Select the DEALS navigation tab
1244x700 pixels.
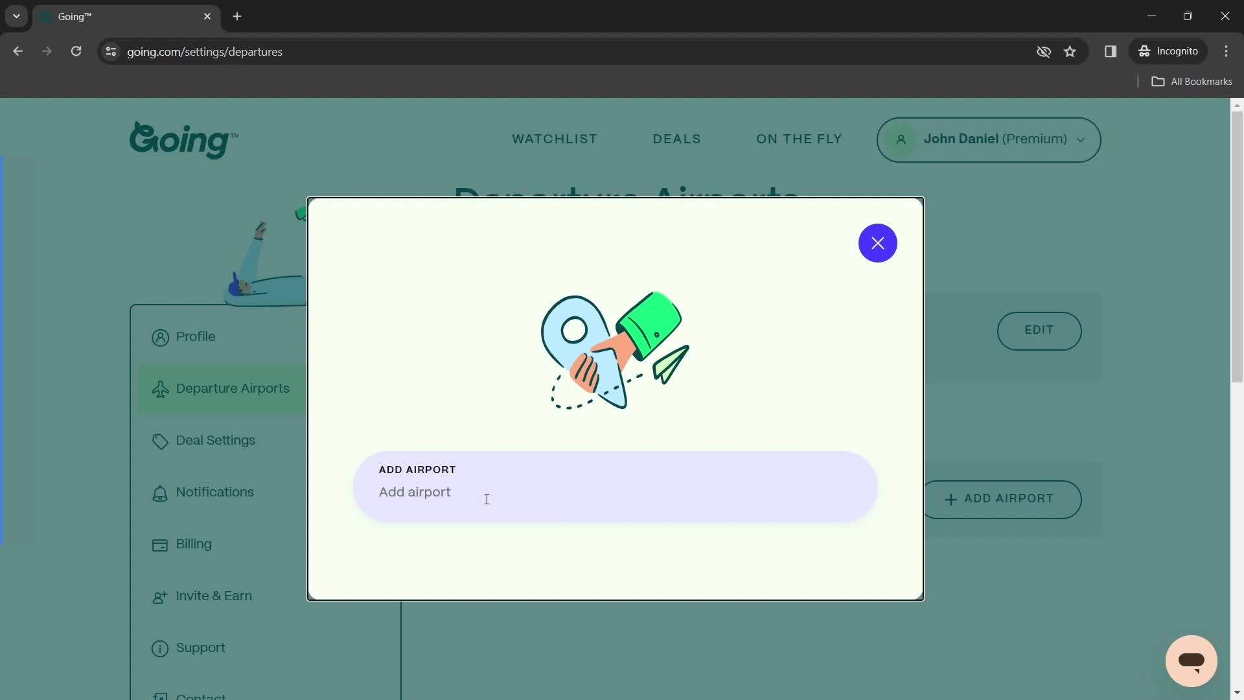[x=676, y=139]
